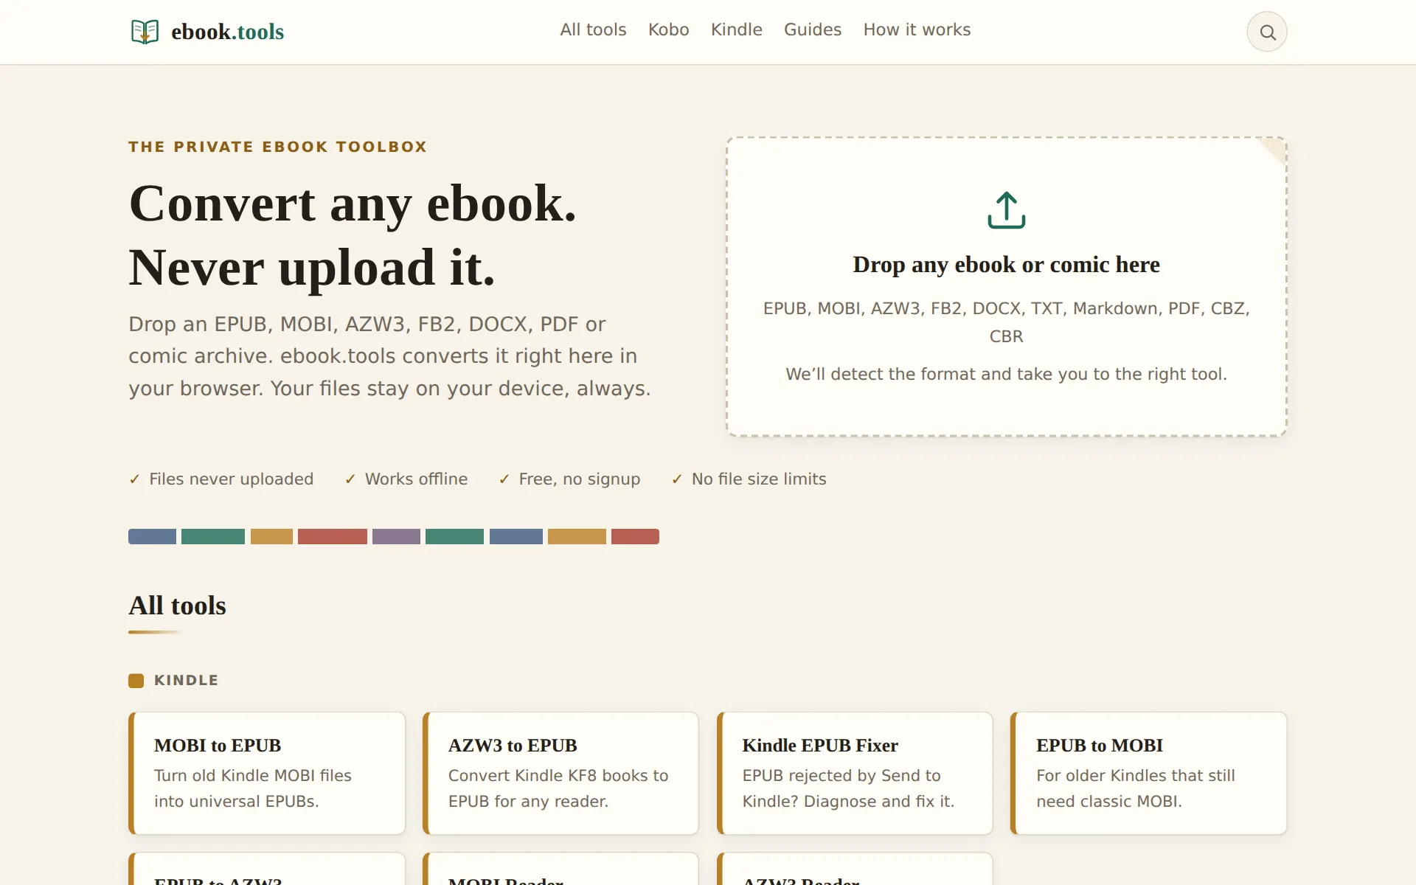Click 'Works offline' text
Image resolution: width=1416 pixels, height=885 pixels.
click(416, 479)
